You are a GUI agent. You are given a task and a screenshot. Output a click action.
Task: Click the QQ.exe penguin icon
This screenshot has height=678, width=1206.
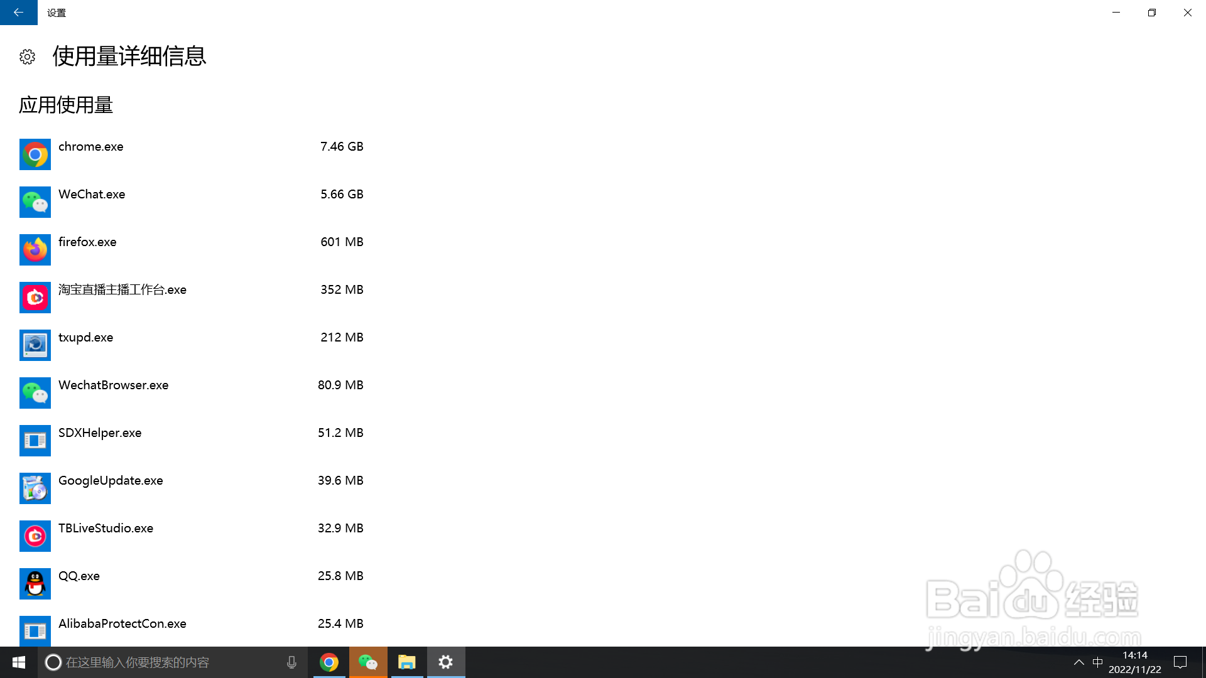[35, 584]
